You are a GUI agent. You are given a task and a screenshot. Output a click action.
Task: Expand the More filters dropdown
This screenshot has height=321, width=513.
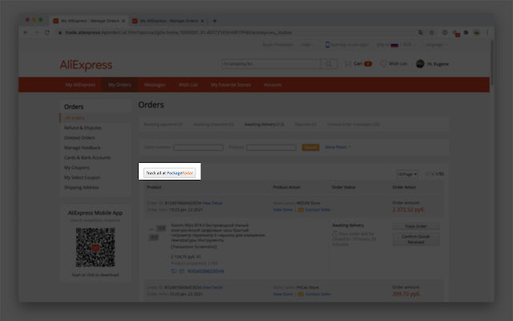point(337,147)
